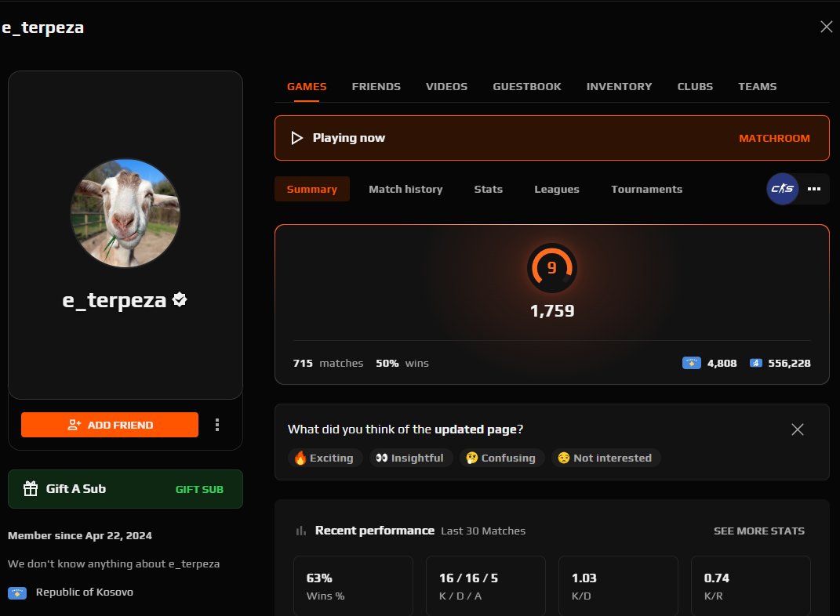The height and width of the screenshot is (616, 840).
Task: Click the Last 30 Matches label
Action: [482, 531]
